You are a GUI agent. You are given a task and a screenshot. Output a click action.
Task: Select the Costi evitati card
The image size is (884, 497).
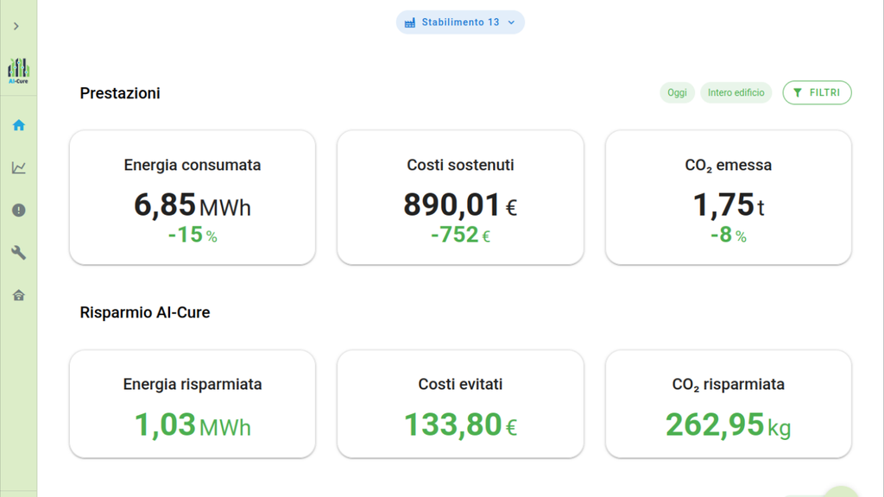click(x=460, y=404)
